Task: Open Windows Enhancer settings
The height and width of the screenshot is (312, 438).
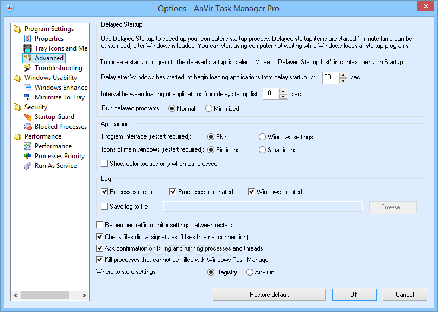Action: tap(61, 88)
